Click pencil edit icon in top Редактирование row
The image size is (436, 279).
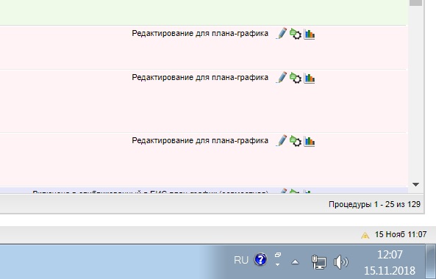(x=282, y=34)
